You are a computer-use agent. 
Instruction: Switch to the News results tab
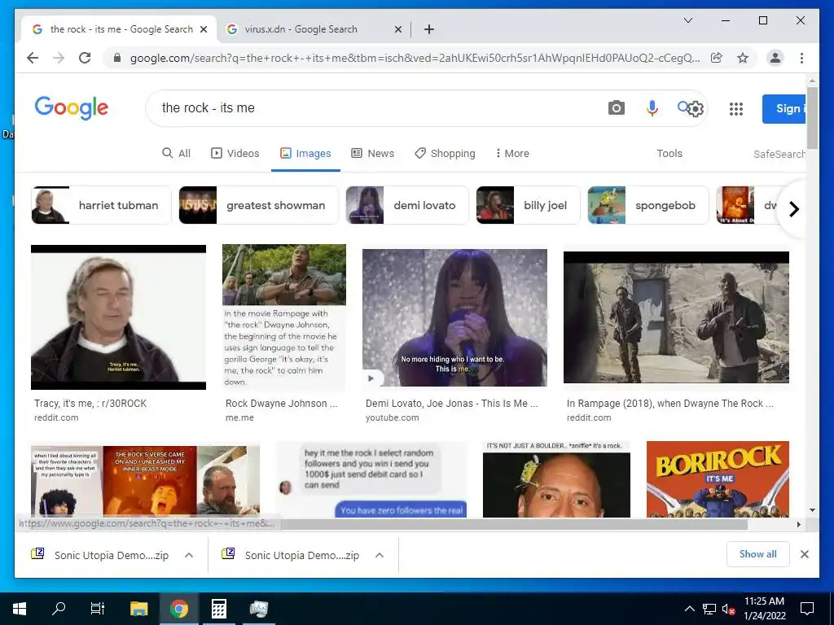coord(372,153)
